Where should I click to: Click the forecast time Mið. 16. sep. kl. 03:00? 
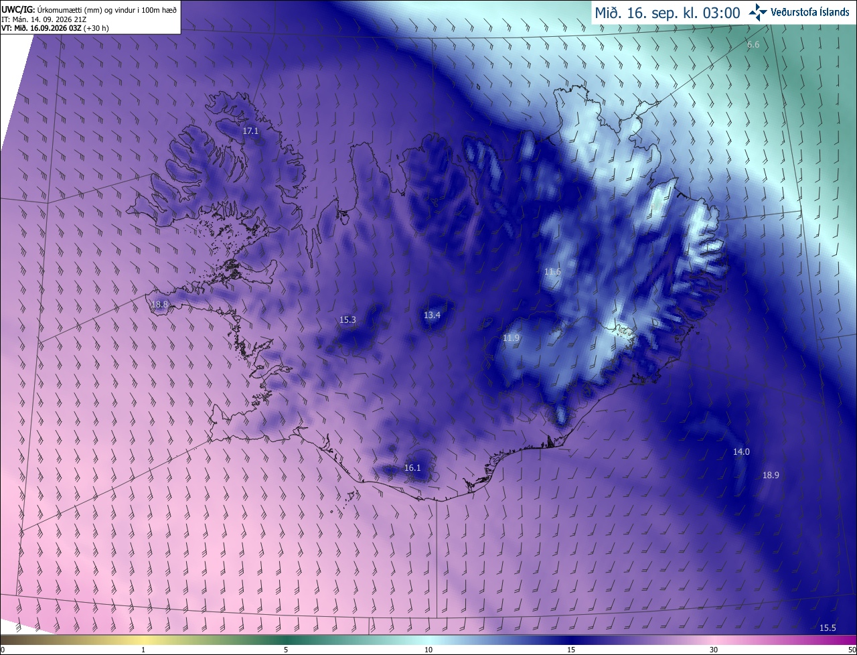pos(668,13)
